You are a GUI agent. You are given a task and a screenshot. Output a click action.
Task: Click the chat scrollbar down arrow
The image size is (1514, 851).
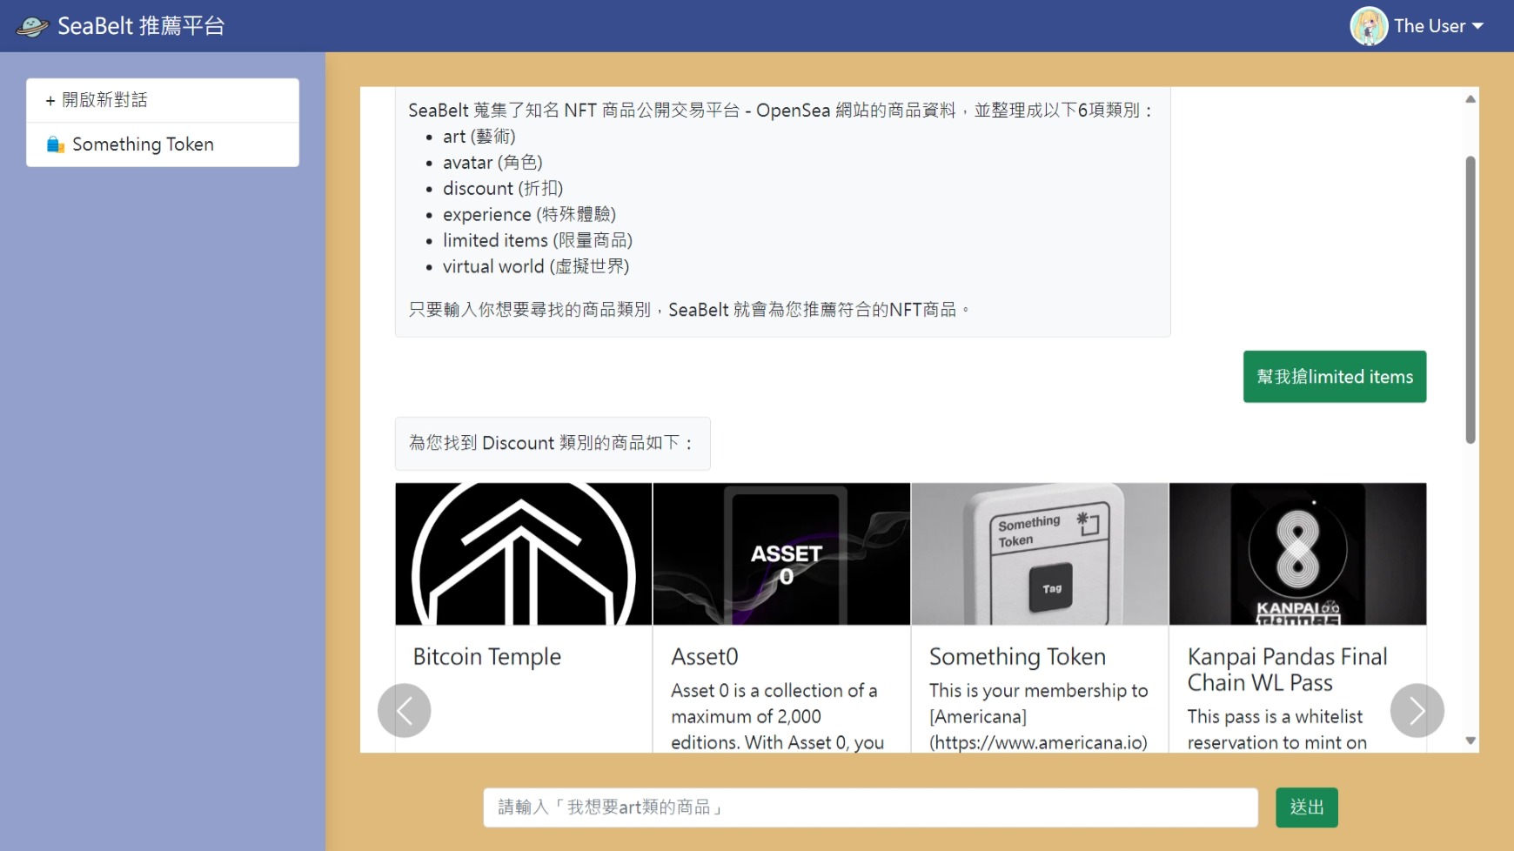(1470, 740)
